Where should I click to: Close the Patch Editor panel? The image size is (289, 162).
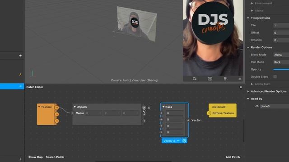pyautogui.click(x=241, y=87)
